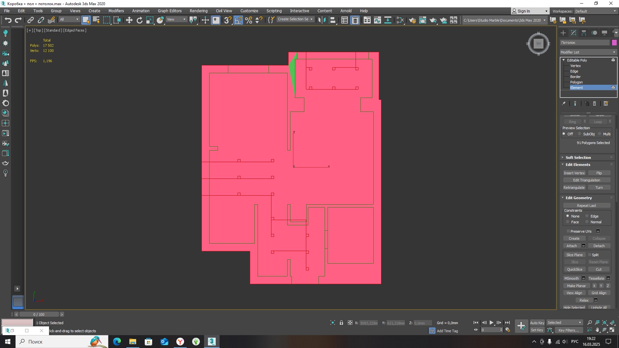Select Polygon sub-object level in stack

click(576, 82)
